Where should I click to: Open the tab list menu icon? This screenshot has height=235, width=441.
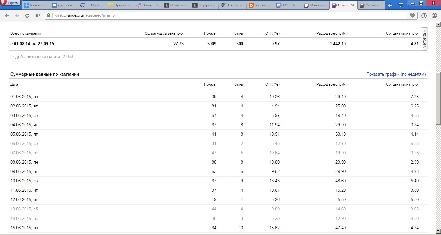pyautogui.click(x=401, y=5)
